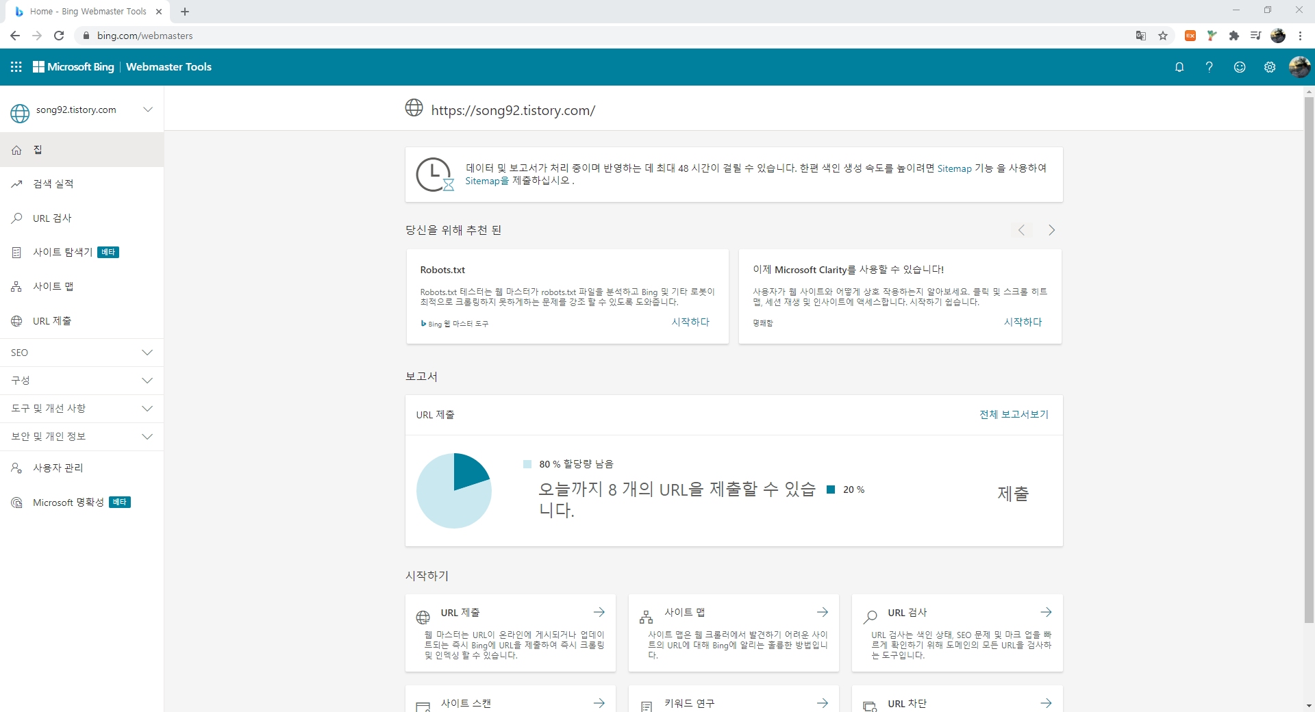This screenshot has width=1315, height=712.
Task: Click the 사이트 맵 getting-started card title
Action: [x=685, y=612]
